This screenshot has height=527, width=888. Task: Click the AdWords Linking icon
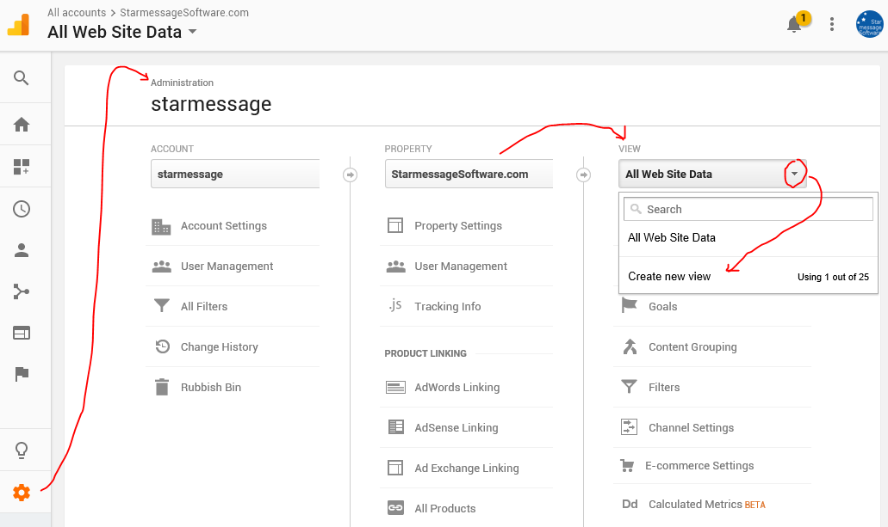pos(395,388)
